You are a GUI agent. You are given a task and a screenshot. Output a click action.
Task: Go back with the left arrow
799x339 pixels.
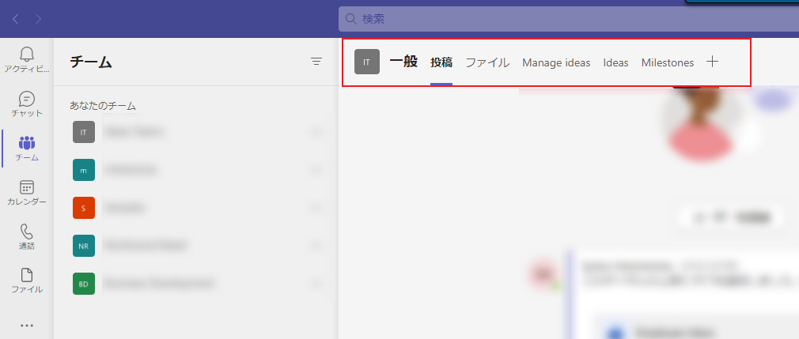pyautogui.click(x=15, y=19)
